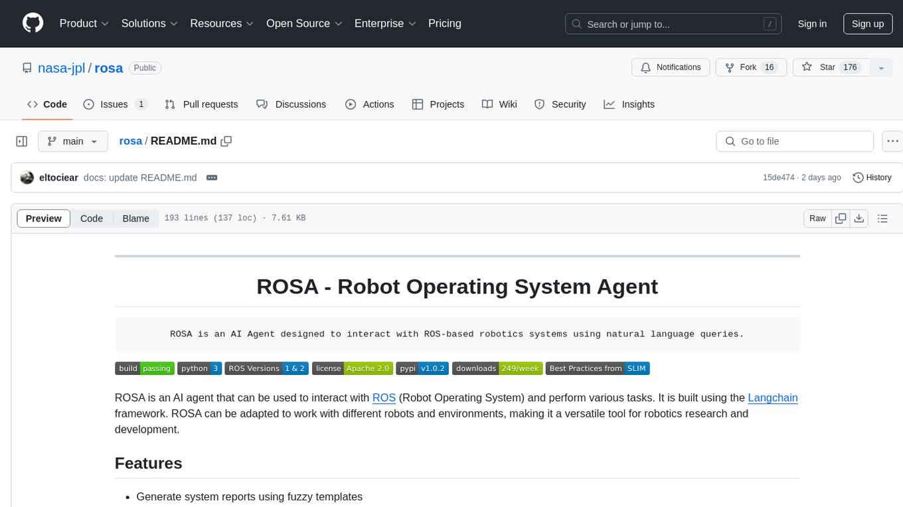This screenshot has height=507, width=903.
Task: Switch to the Discussions tab
Action: [x=291, y=104]
